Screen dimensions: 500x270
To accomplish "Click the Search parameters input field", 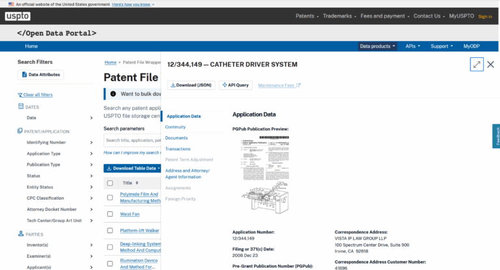I will (x=132, y=140).
